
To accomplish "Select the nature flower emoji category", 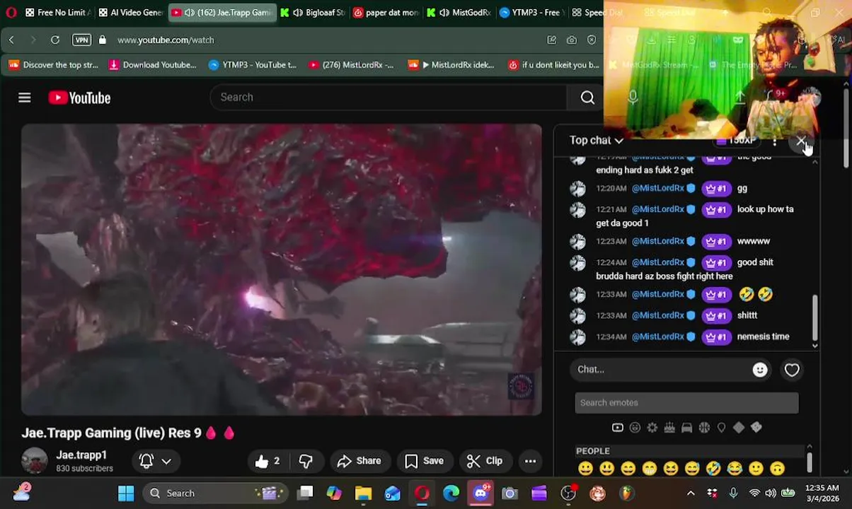I will [652, 428].
